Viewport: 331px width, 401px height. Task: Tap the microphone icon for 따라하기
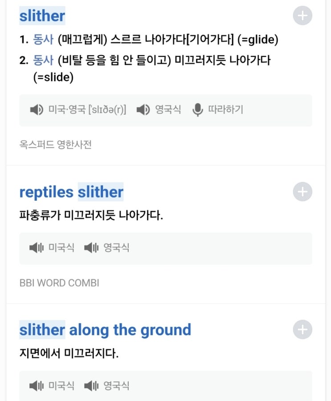click(197, 110)
